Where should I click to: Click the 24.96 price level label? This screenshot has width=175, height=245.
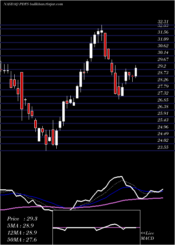click(x=163, y=127)
